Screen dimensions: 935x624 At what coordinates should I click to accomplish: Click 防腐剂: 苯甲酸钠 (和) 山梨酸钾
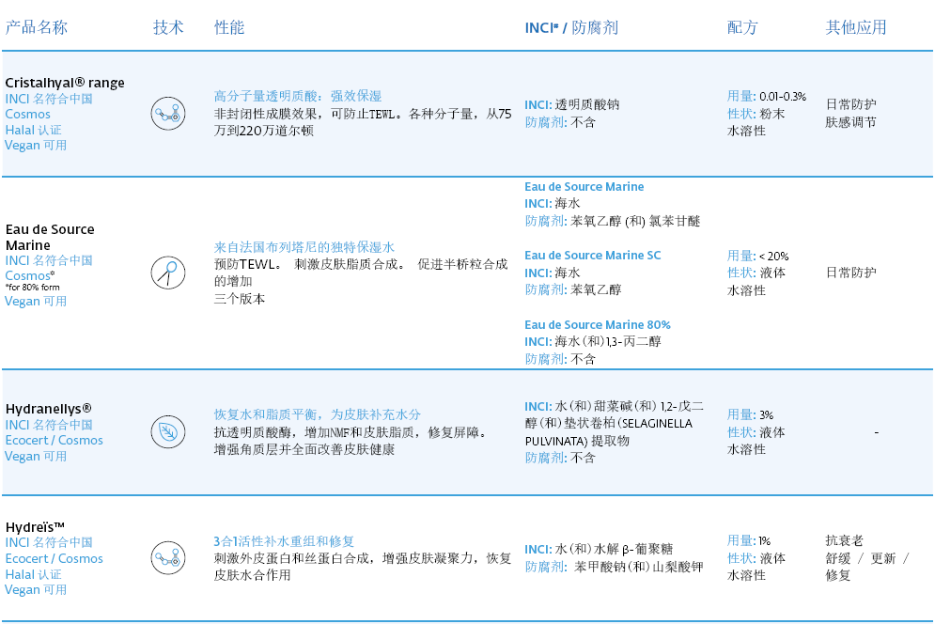pos(615,567)
